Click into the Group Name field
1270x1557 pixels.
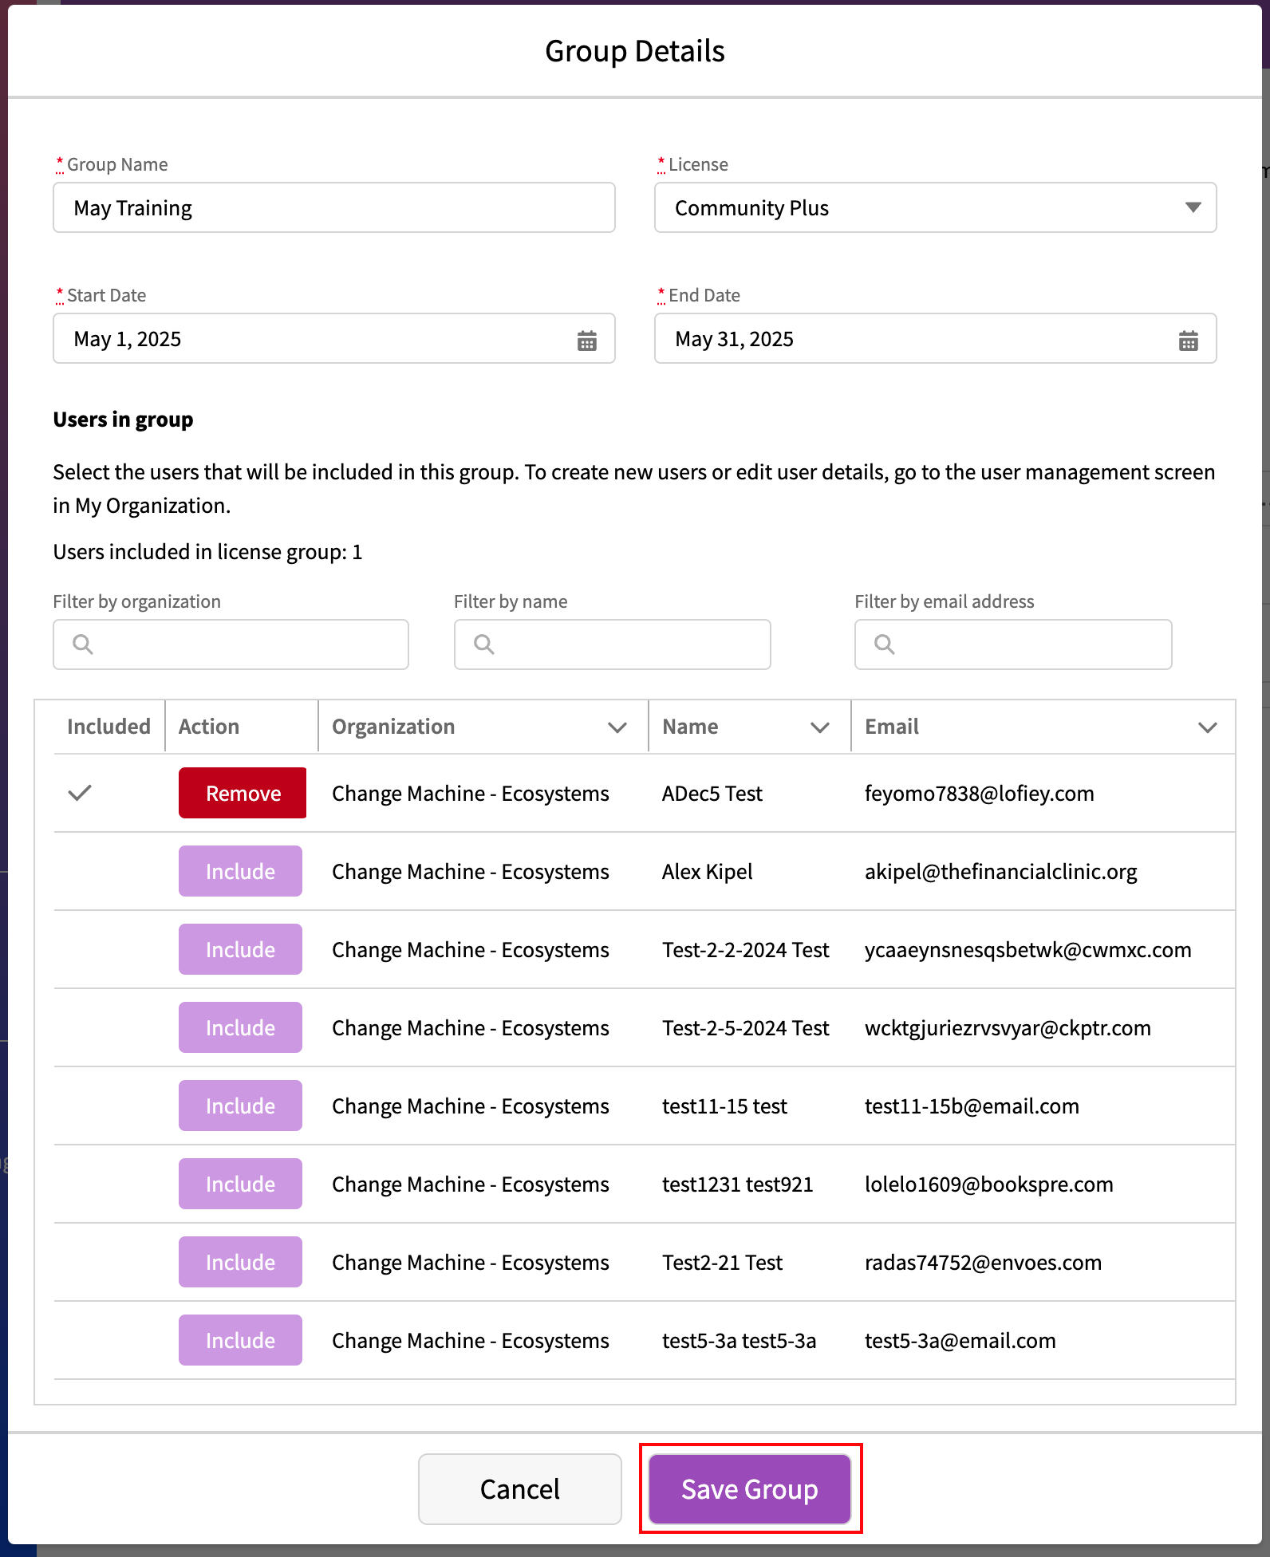click(333, 208)
